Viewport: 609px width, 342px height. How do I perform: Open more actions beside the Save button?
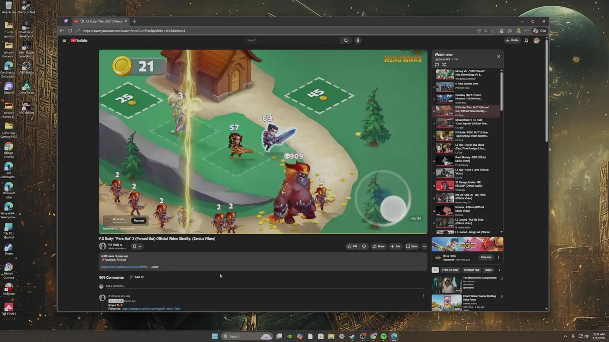click(424, 246)
